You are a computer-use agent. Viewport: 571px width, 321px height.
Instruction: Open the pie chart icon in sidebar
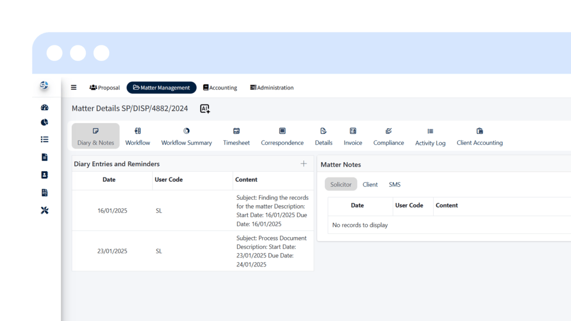(x=45, y=123)
